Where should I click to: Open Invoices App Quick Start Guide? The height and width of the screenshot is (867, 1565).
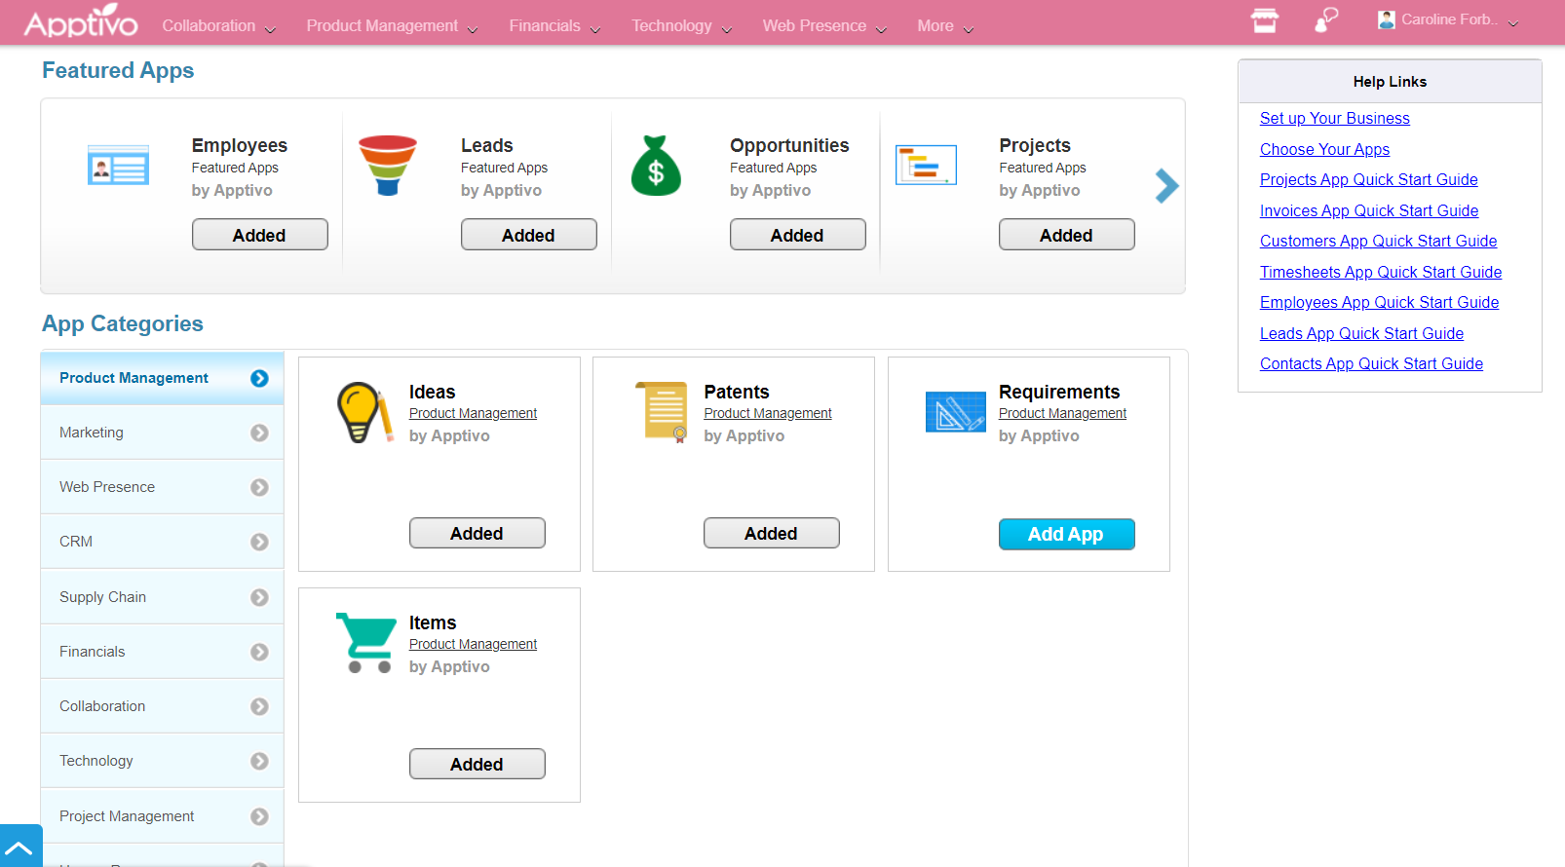1368,210
